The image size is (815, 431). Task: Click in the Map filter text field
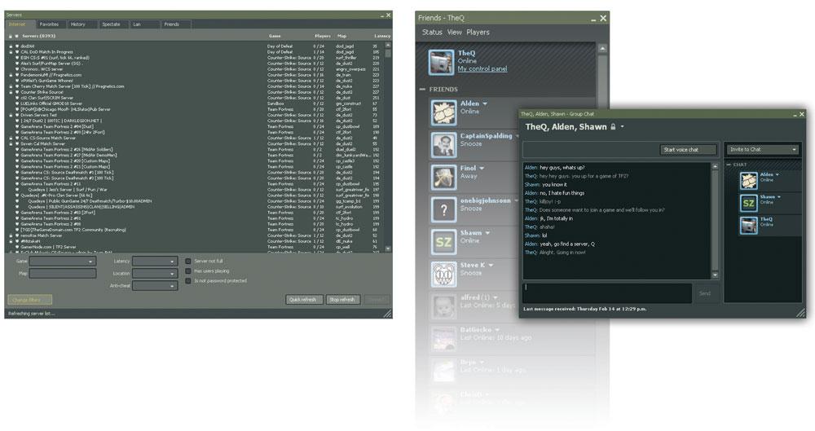pos(63,274)
